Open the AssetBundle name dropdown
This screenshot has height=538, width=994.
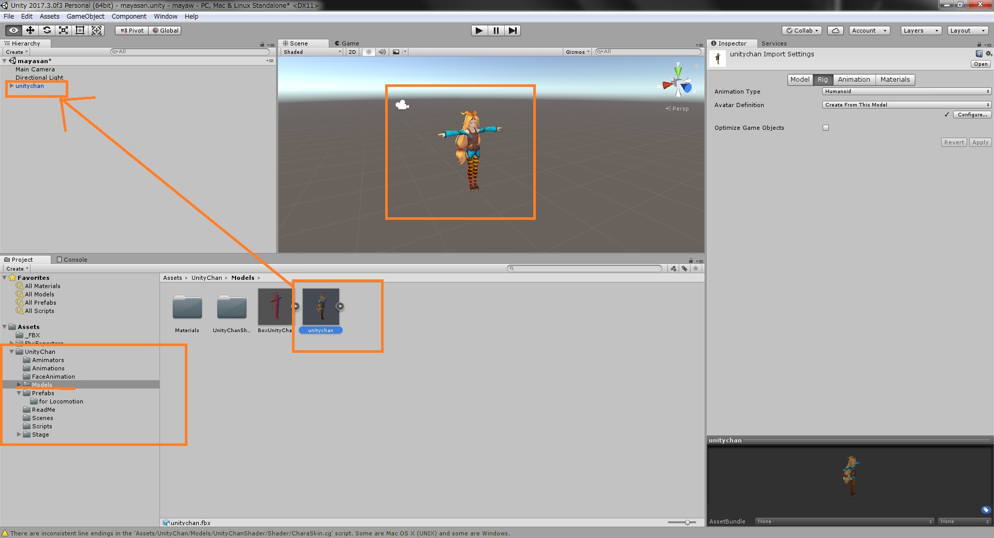[x=844, y=521]
